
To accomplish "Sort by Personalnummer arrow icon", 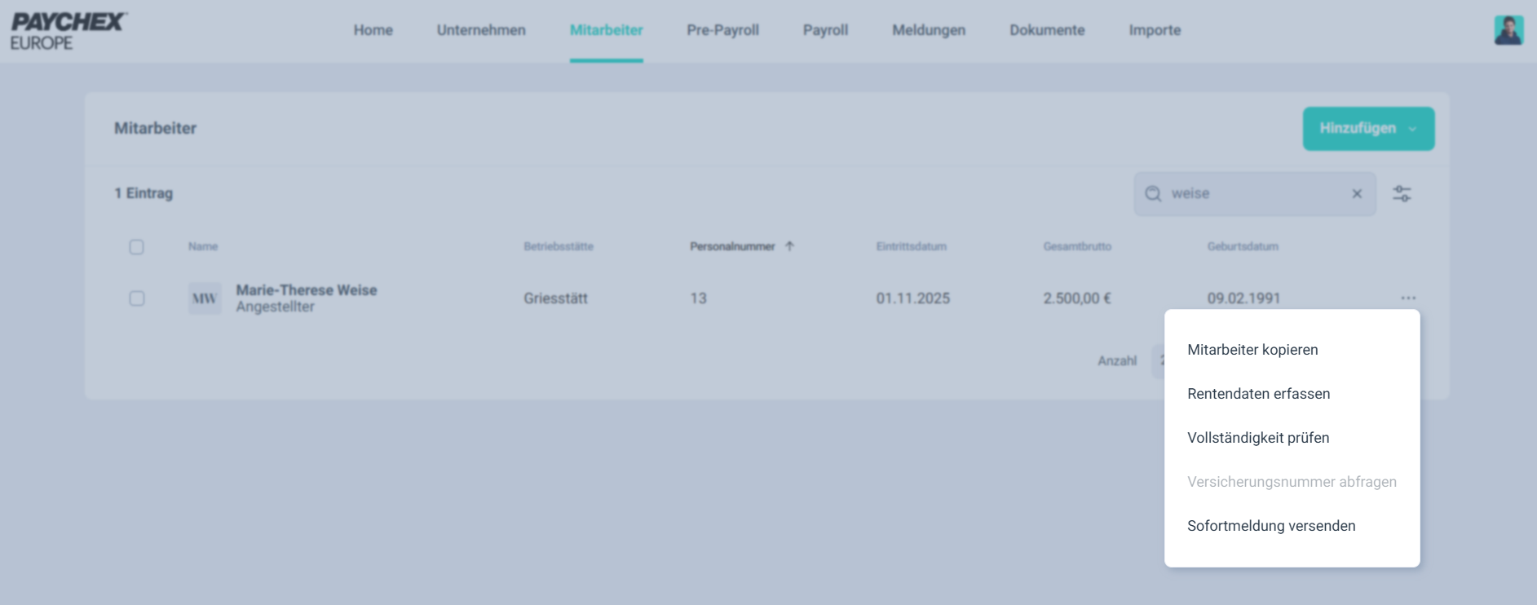I will pyautogui.click(x=789, y=246).
